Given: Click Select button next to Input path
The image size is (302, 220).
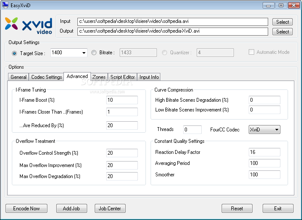Looking at the screenshot, I should click(x=283, y=22).
